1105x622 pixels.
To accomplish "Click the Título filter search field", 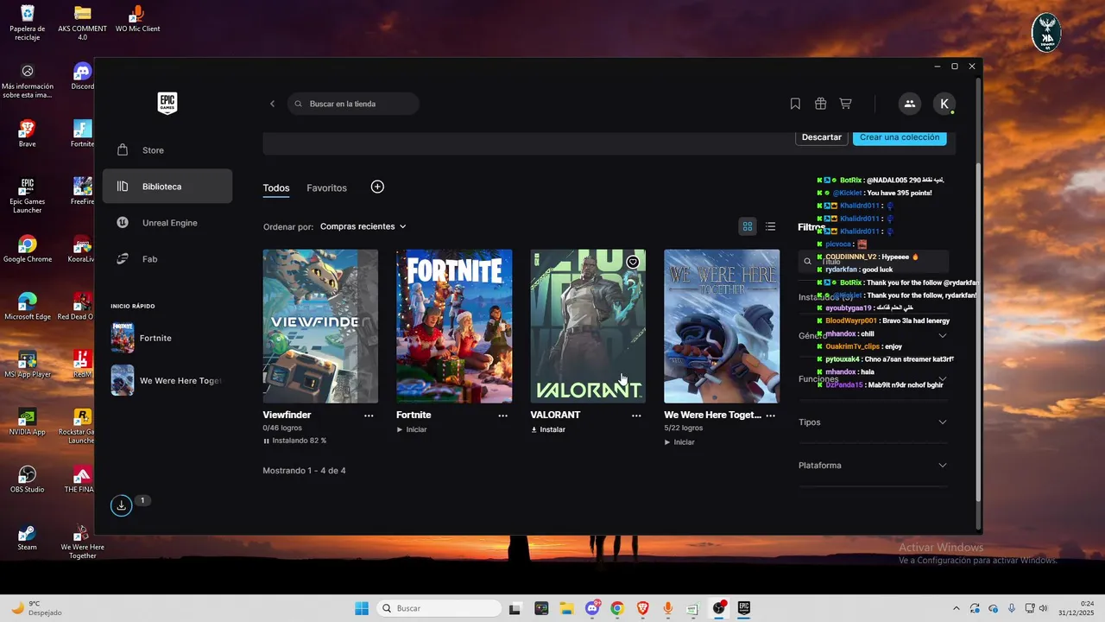I will click(873, 261).
